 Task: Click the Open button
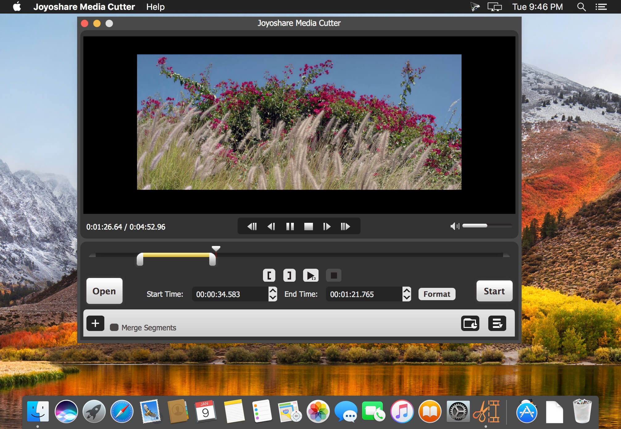point(104,291)
